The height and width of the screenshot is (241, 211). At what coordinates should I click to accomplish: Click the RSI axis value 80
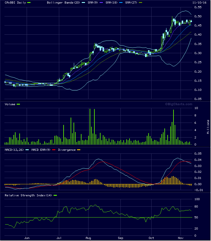coord(196,207)
